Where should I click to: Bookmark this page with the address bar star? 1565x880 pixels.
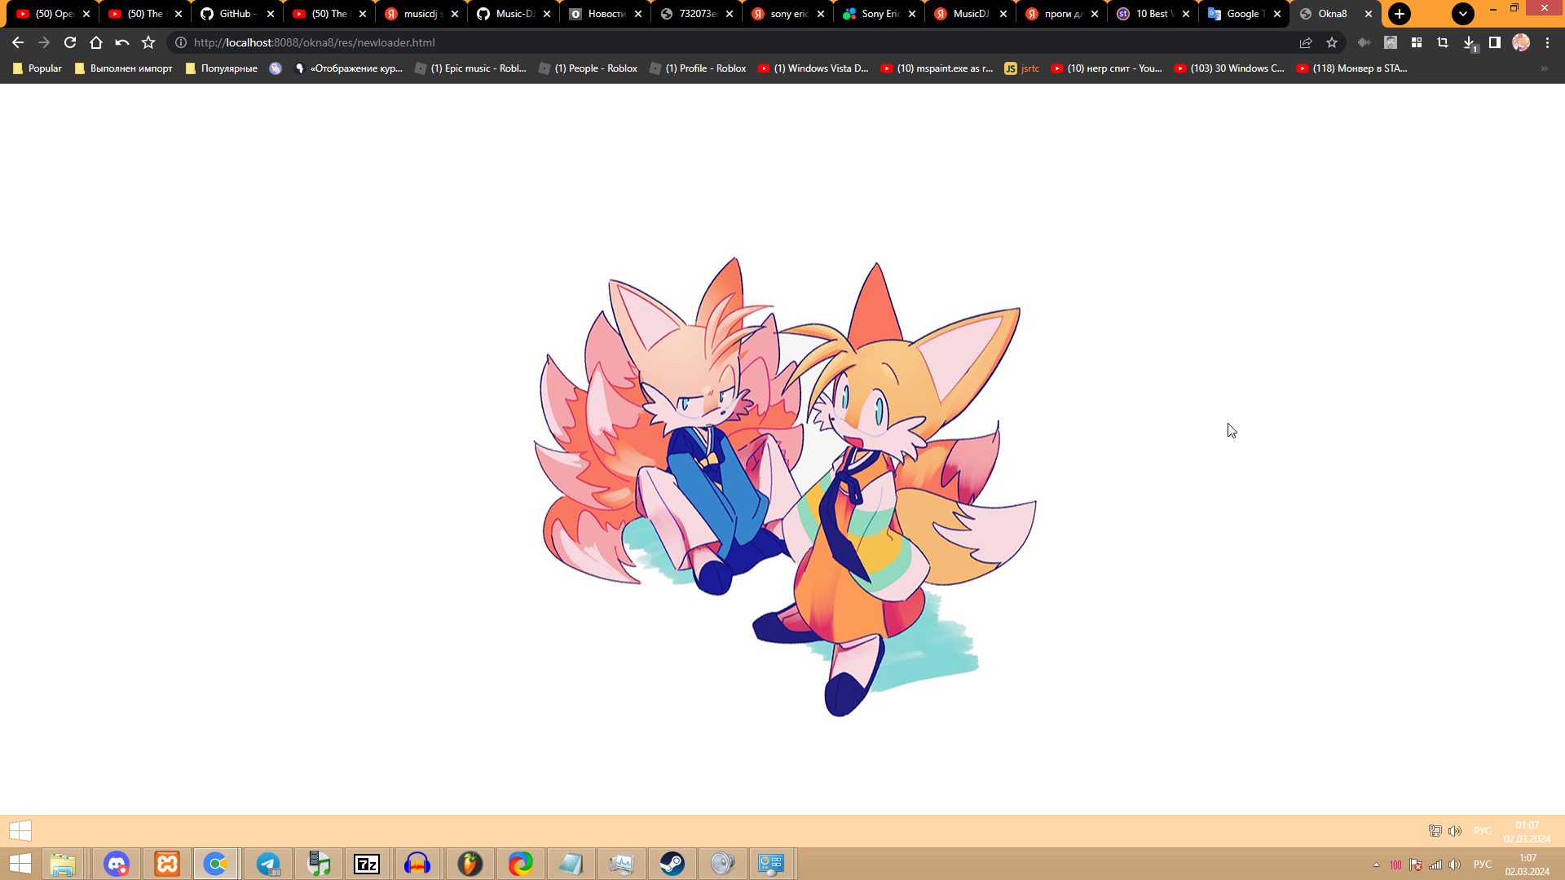[x=1332, y=42]
